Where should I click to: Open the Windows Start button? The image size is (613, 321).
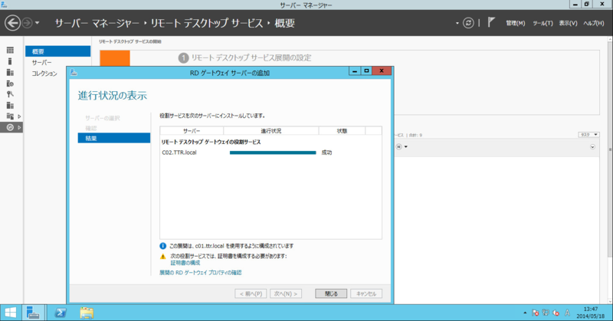[x=11, y=313]
